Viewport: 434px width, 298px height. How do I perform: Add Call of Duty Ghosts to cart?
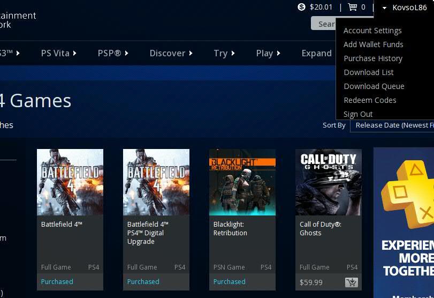[352, 282]
